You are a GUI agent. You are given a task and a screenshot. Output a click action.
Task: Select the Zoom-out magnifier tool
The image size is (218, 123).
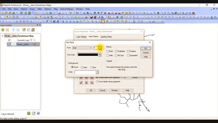tap(96, 21)
